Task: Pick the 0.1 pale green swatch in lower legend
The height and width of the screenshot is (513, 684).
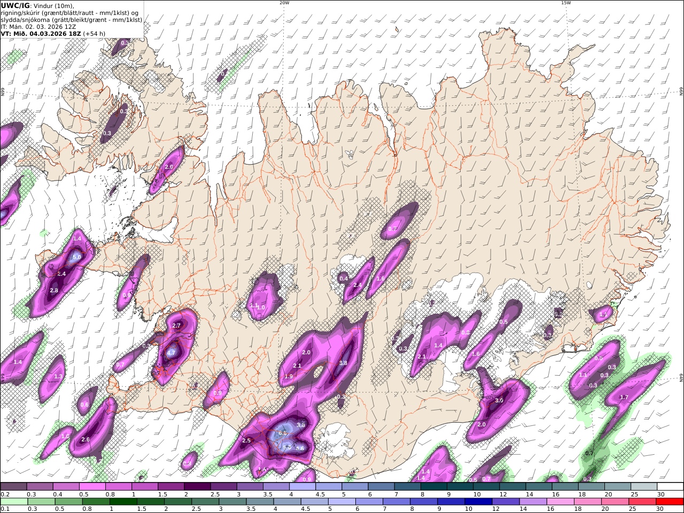Action: [x=14, y=502]
